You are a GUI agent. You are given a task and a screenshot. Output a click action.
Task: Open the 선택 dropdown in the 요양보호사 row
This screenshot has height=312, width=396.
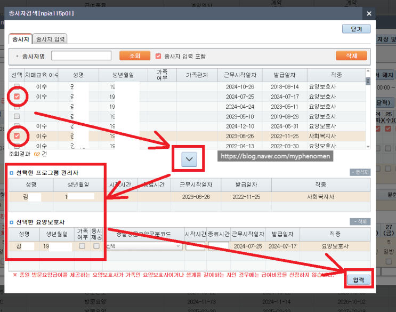(x=143, y=246)
